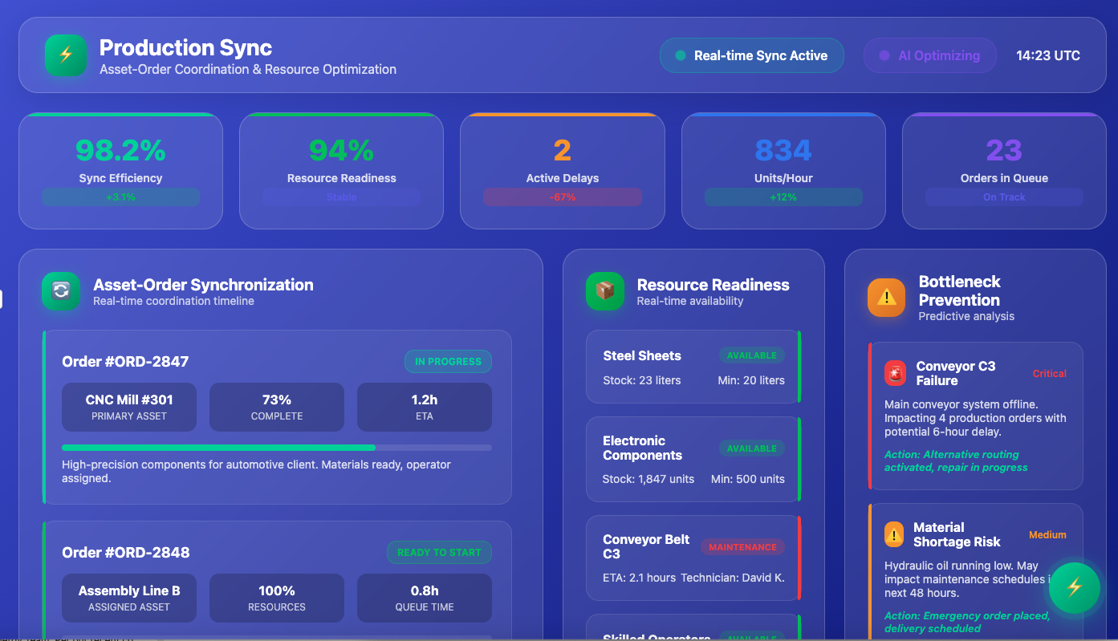Click the Resource Readiness package box icon
Screen dimensions: 1118x641
pos(605,291)
